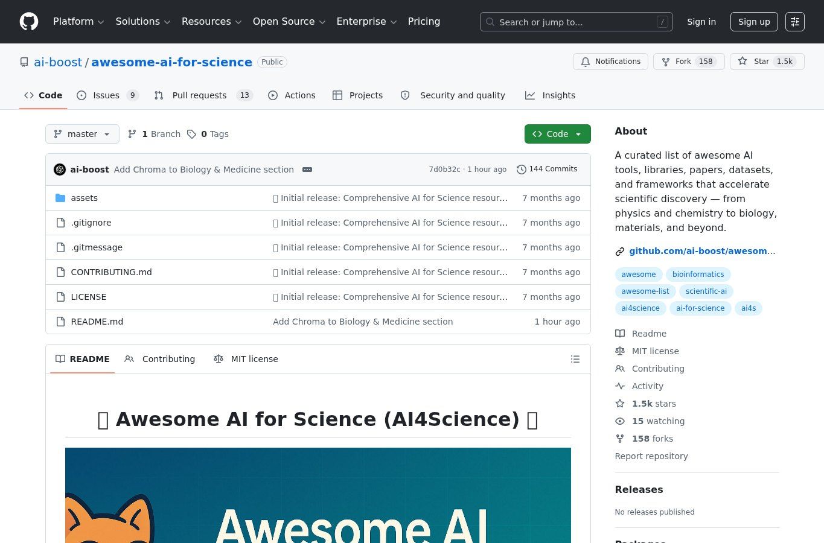Click the search magnifier icon

pyautogui.click(x=490, y=22)
